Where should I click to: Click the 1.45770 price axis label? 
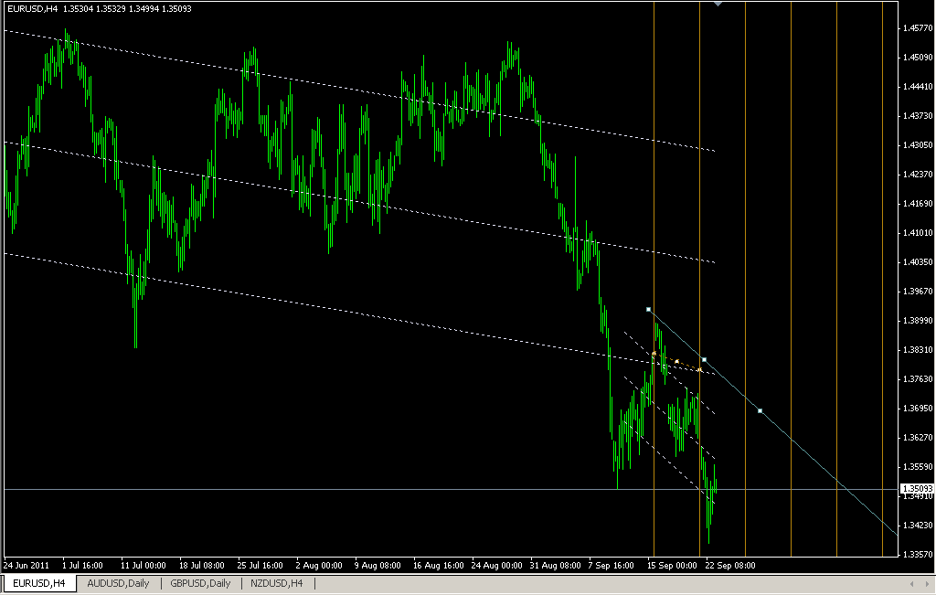[918, 27]
